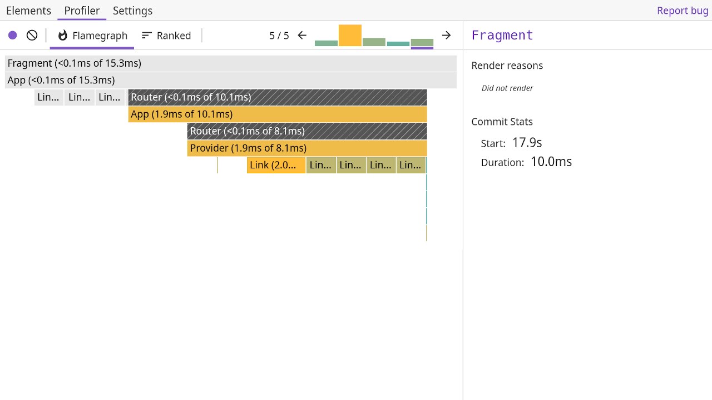Image resolution: width=712 pixels, height=400 pixels.
Task: Open the Settings tab
Action: (132, 11)
